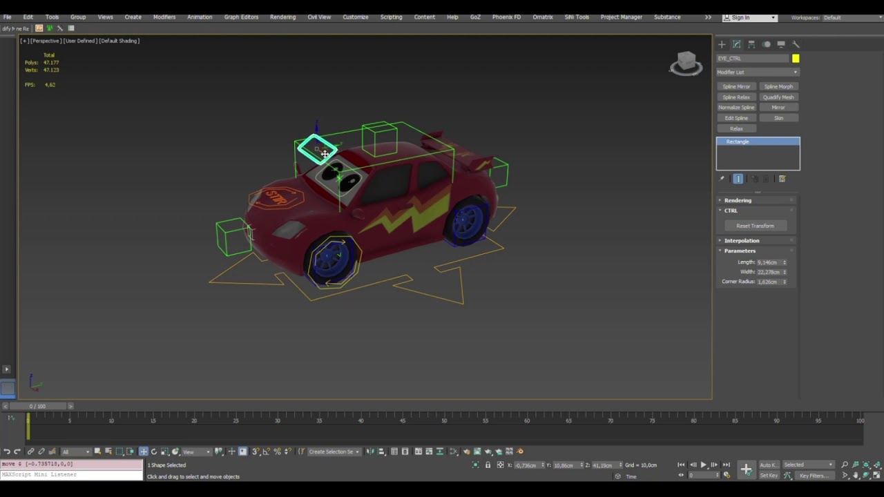Viewport: 884px width, 497px height.
Task: Open the View reference coordinate dropdown
Action: coord(197,451)
